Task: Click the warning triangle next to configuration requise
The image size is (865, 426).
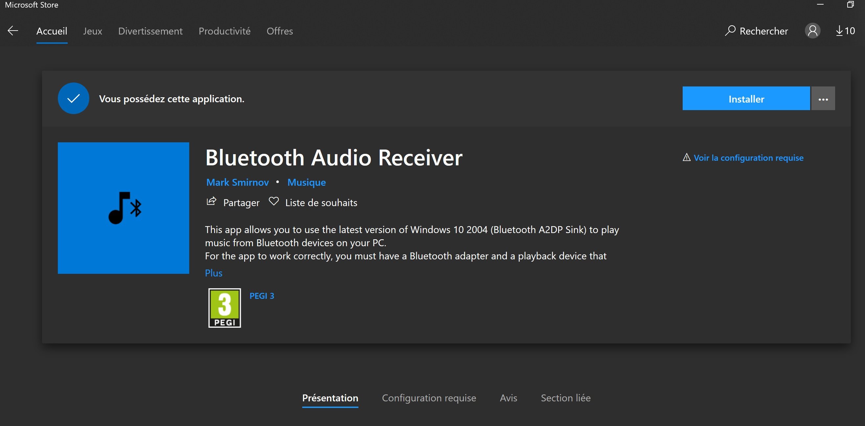Action: pyautogui.click(x=686, y=157)
